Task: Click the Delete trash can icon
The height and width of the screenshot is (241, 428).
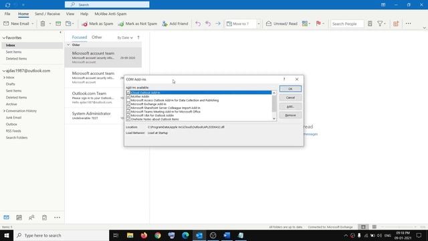Action: [43, 24]
